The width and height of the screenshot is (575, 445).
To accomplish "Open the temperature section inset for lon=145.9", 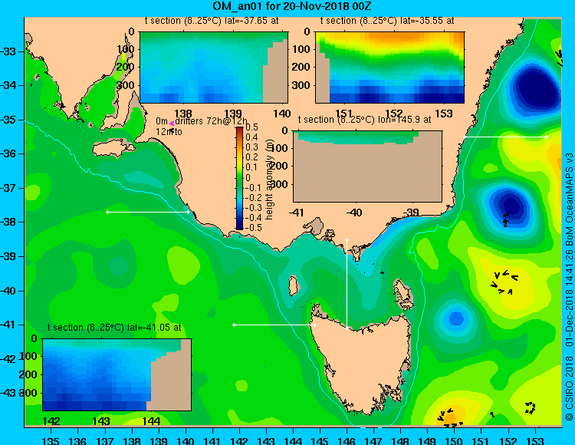I will [x=367, y=166].
